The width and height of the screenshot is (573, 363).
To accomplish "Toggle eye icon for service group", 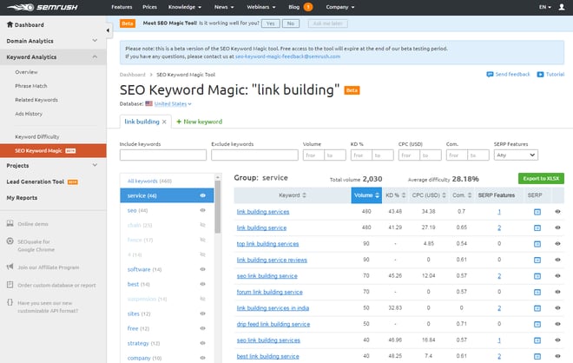I will pyautogui.click(x=202, y=195).
